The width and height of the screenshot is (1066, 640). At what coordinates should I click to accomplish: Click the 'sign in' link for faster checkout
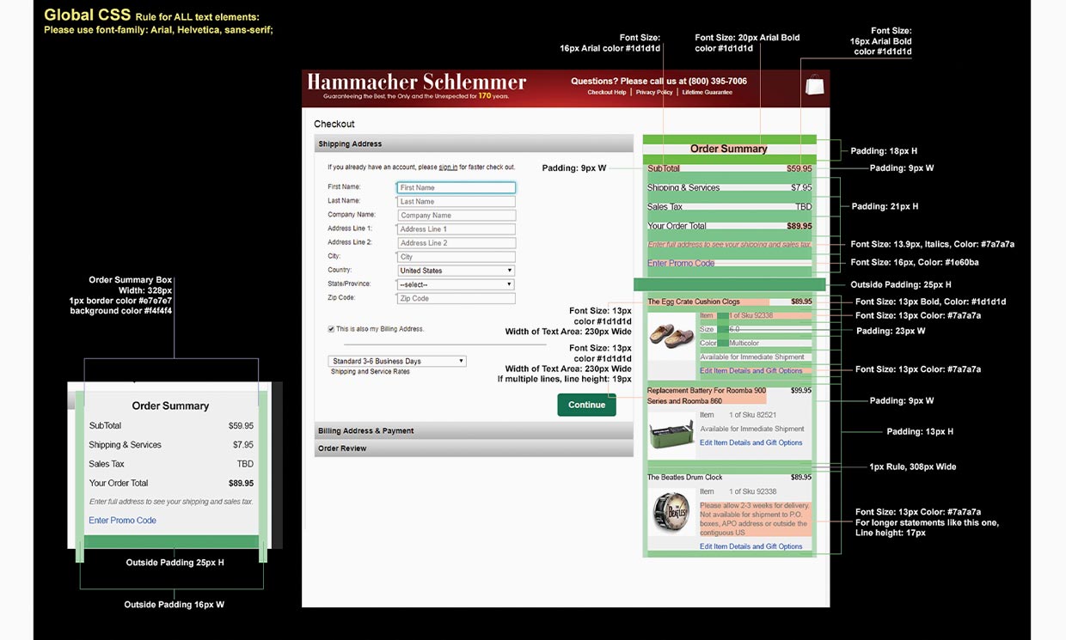click(448, 168)
